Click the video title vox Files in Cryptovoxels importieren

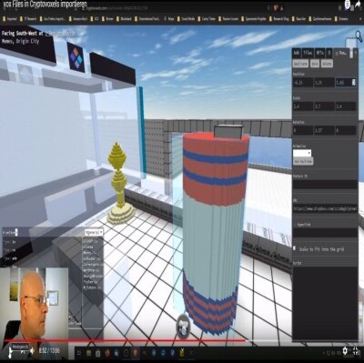pos(45,5)
